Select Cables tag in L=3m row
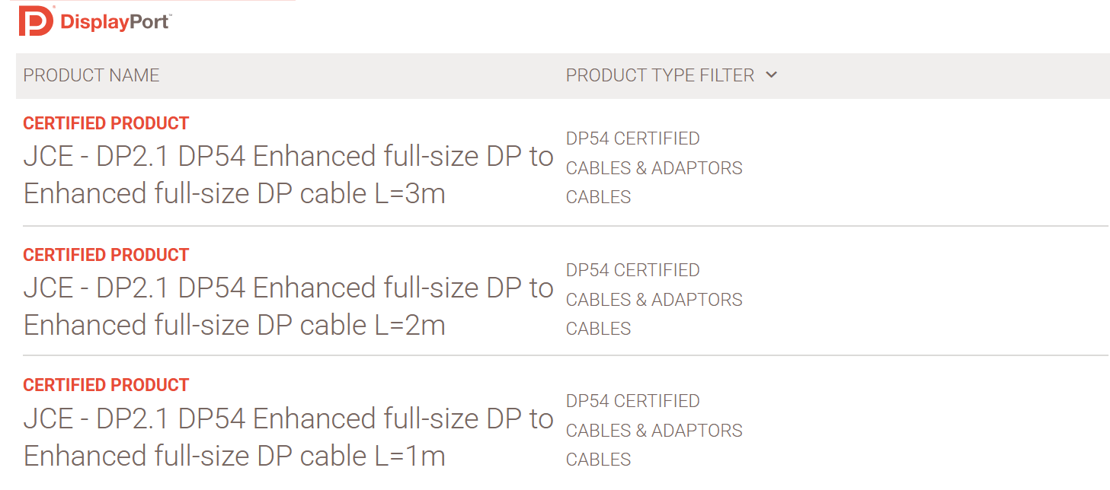This screenshot has height=490, width=1110. pos(598,197)
